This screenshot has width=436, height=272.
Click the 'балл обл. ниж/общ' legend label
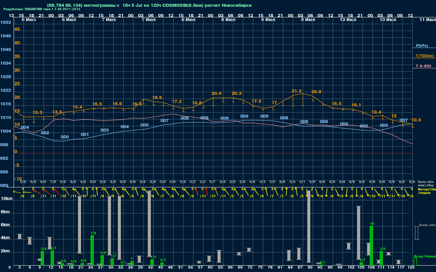point(426,184)
